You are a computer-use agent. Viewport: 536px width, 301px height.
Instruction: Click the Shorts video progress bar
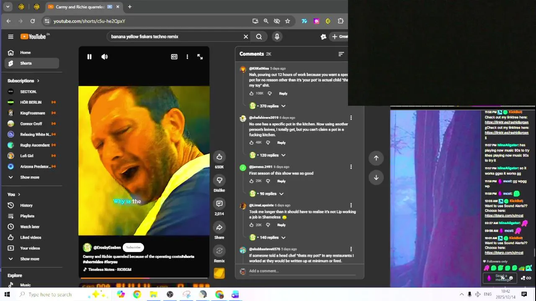(x=144, y=278)
